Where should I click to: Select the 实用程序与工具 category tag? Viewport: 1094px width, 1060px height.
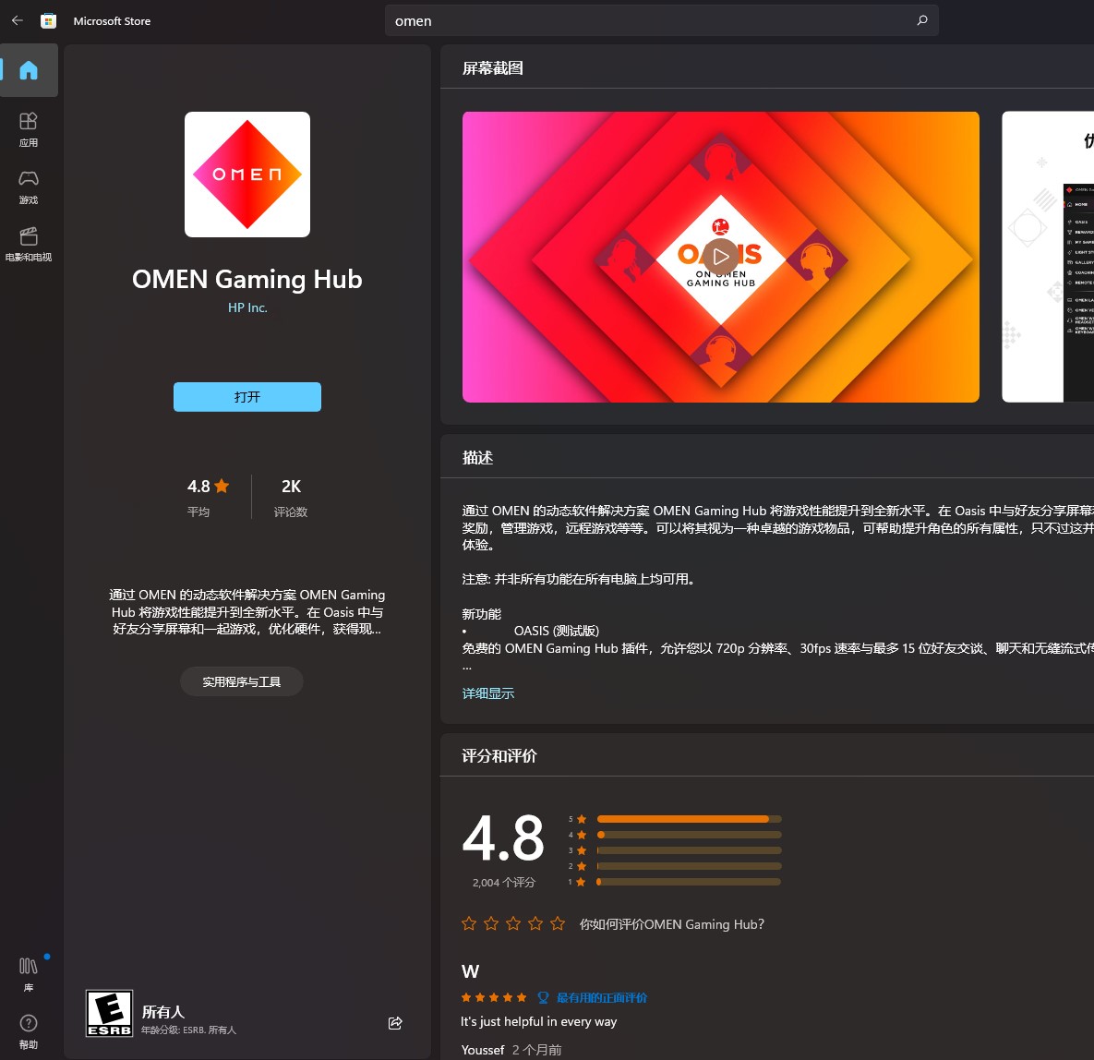pyautogui.click(x=241, y=681)
